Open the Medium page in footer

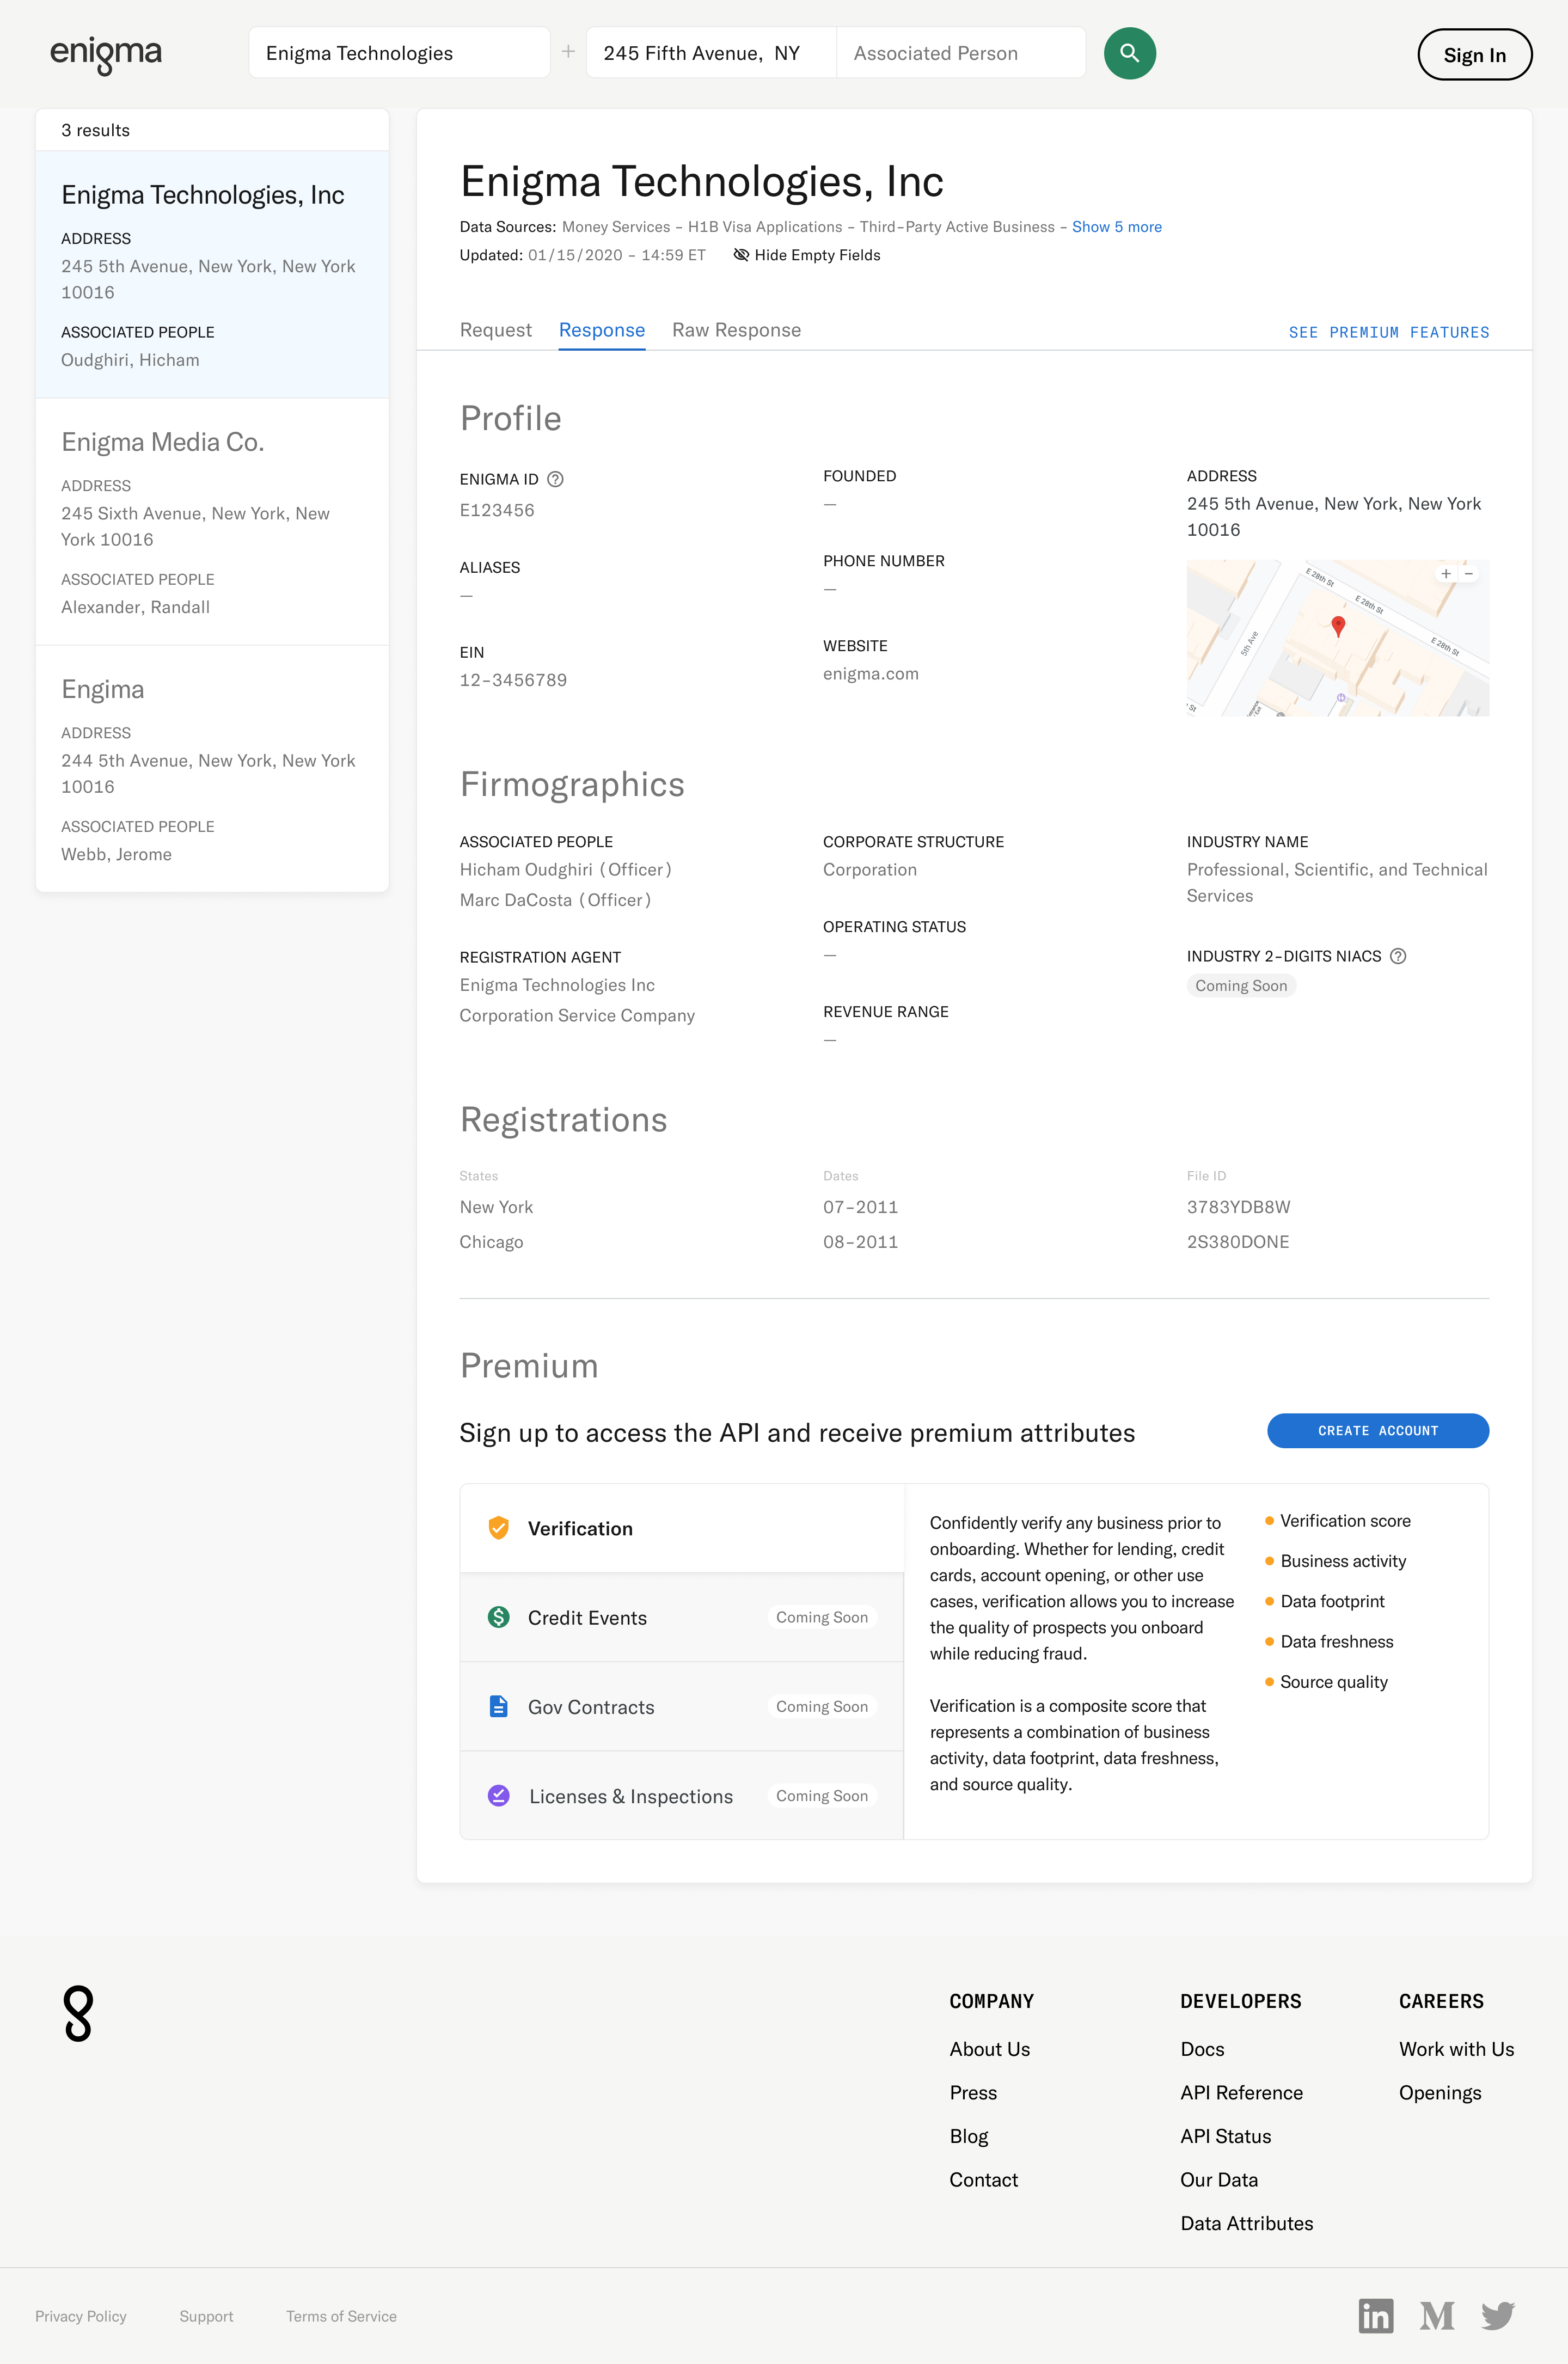1437,2315
